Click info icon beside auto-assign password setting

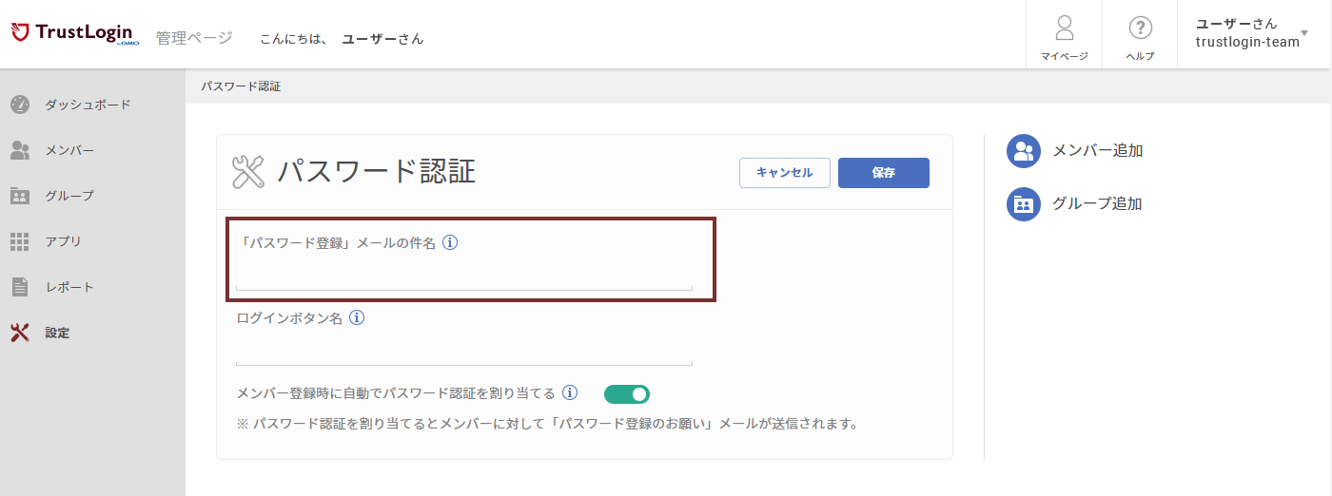(x=570, y=392)
